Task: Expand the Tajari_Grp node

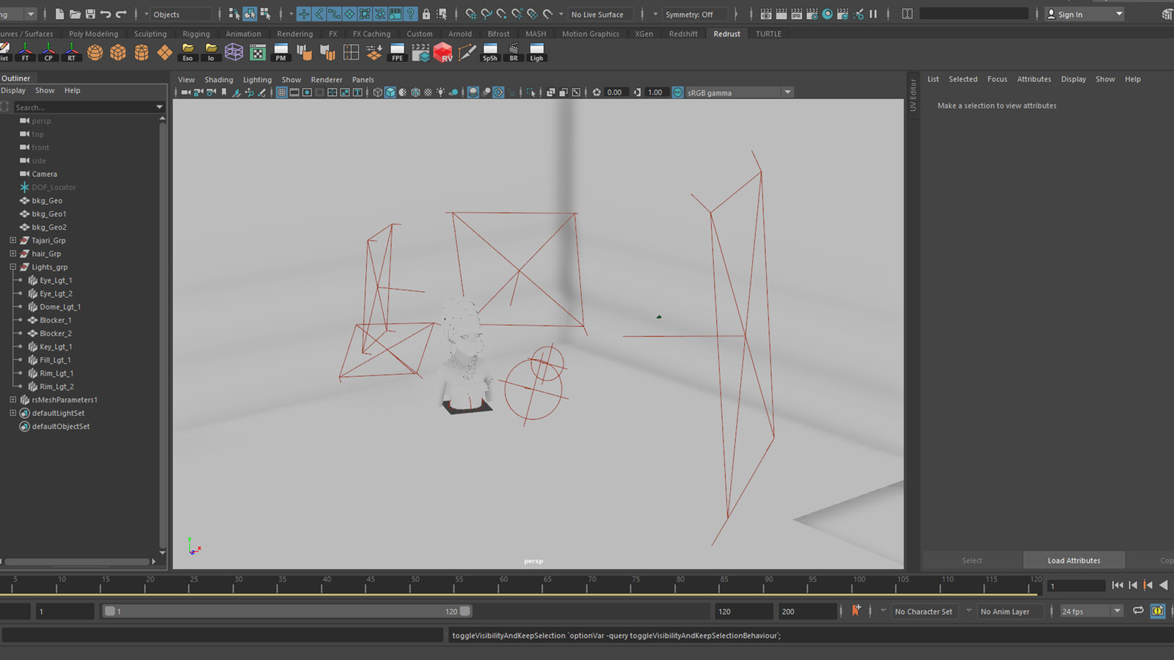Action: click(x=12, y=241)
